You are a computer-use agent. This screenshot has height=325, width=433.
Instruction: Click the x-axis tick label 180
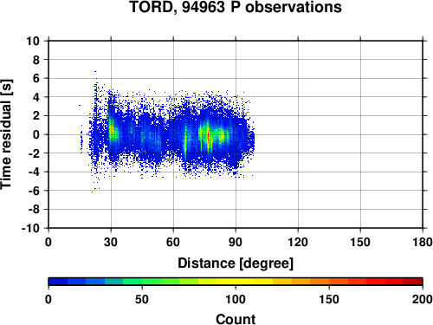point(423,242)
